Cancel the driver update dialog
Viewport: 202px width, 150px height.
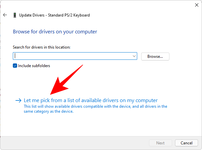(187, 143)
